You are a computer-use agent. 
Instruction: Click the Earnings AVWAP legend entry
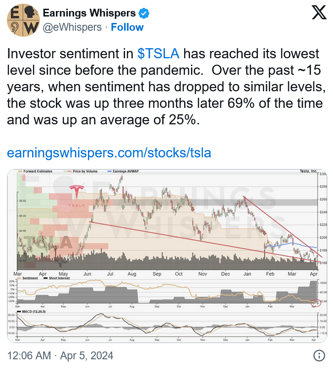[123, 171]
